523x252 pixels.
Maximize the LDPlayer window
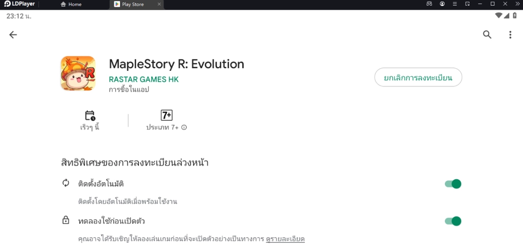(492, 4)
